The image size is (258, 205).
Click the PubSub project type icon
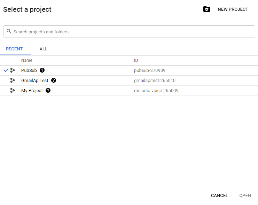tap(13, 70)
